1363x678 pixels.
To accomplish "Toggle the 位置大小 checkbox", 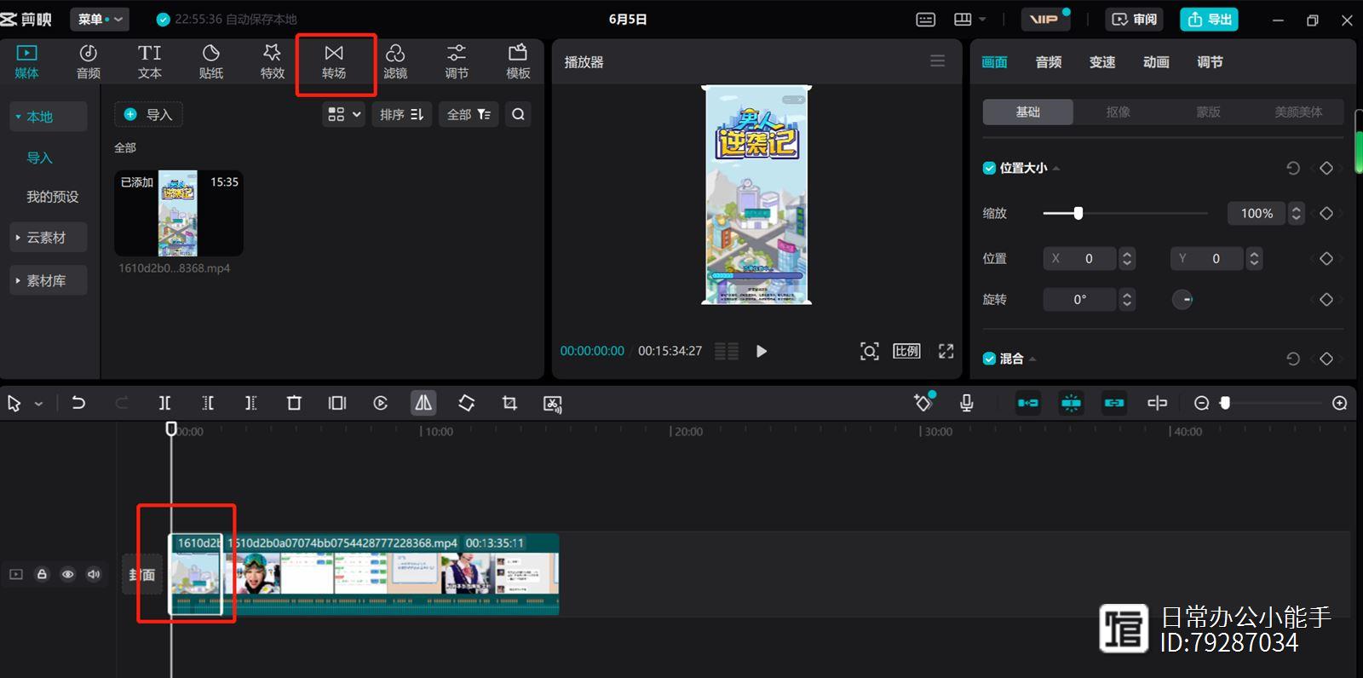I will [x=989, y=168].
